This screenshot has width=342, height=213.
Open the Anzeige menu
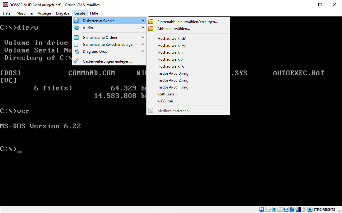coord(44,13)
